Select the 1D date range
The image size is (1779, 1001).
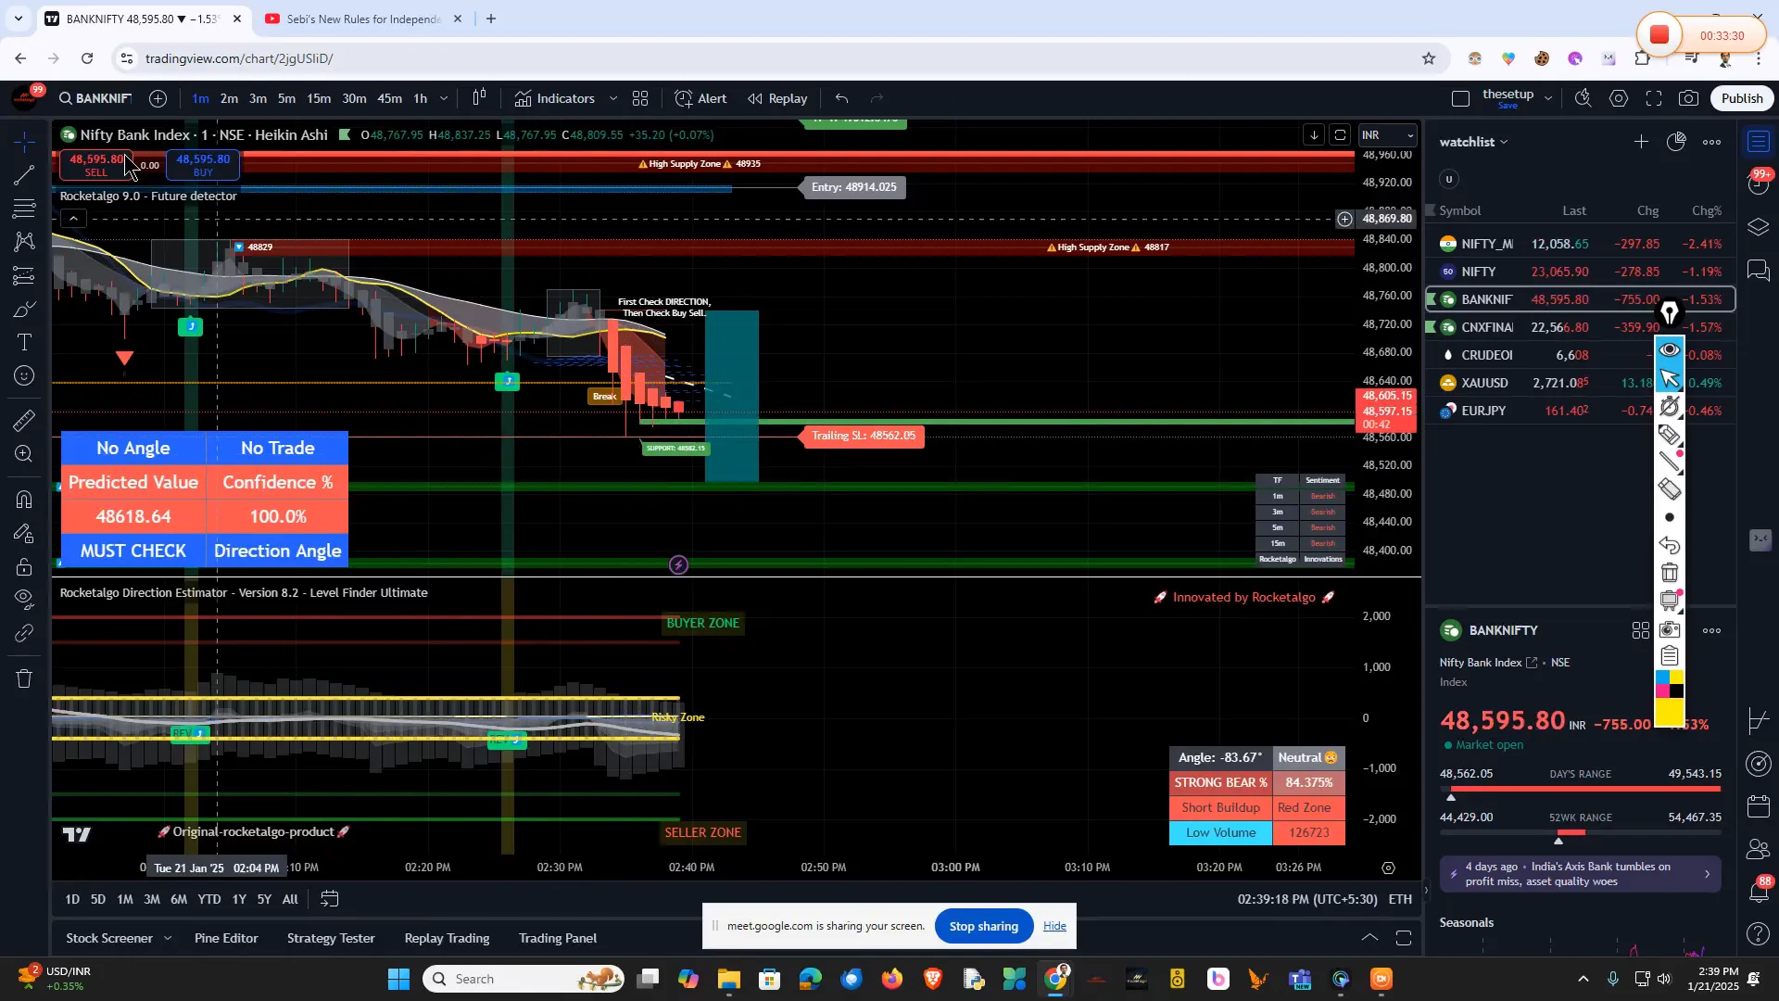pyautogui.click(x=72, y=899)
